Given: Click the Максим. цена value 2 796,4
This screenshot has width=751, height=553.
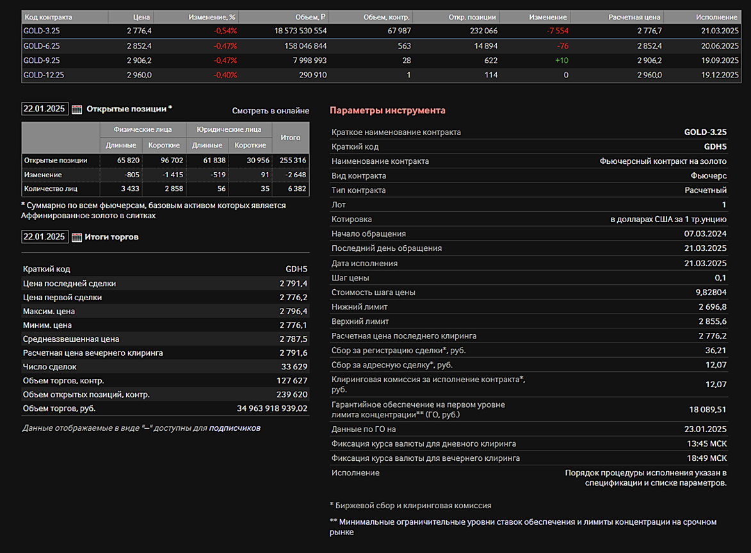Looking at the screenshot, I should (x=293, y=311).
